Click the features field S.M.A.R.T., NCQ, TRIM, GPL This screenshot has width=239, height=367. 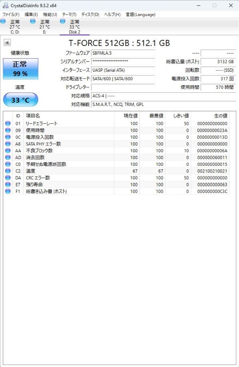163,104
